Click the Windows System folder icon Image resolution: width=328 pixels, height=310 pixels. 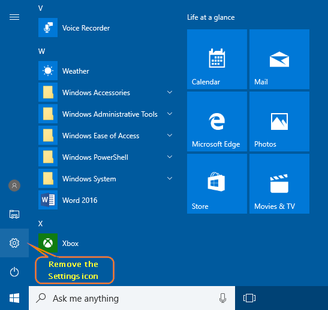[48, 178]
